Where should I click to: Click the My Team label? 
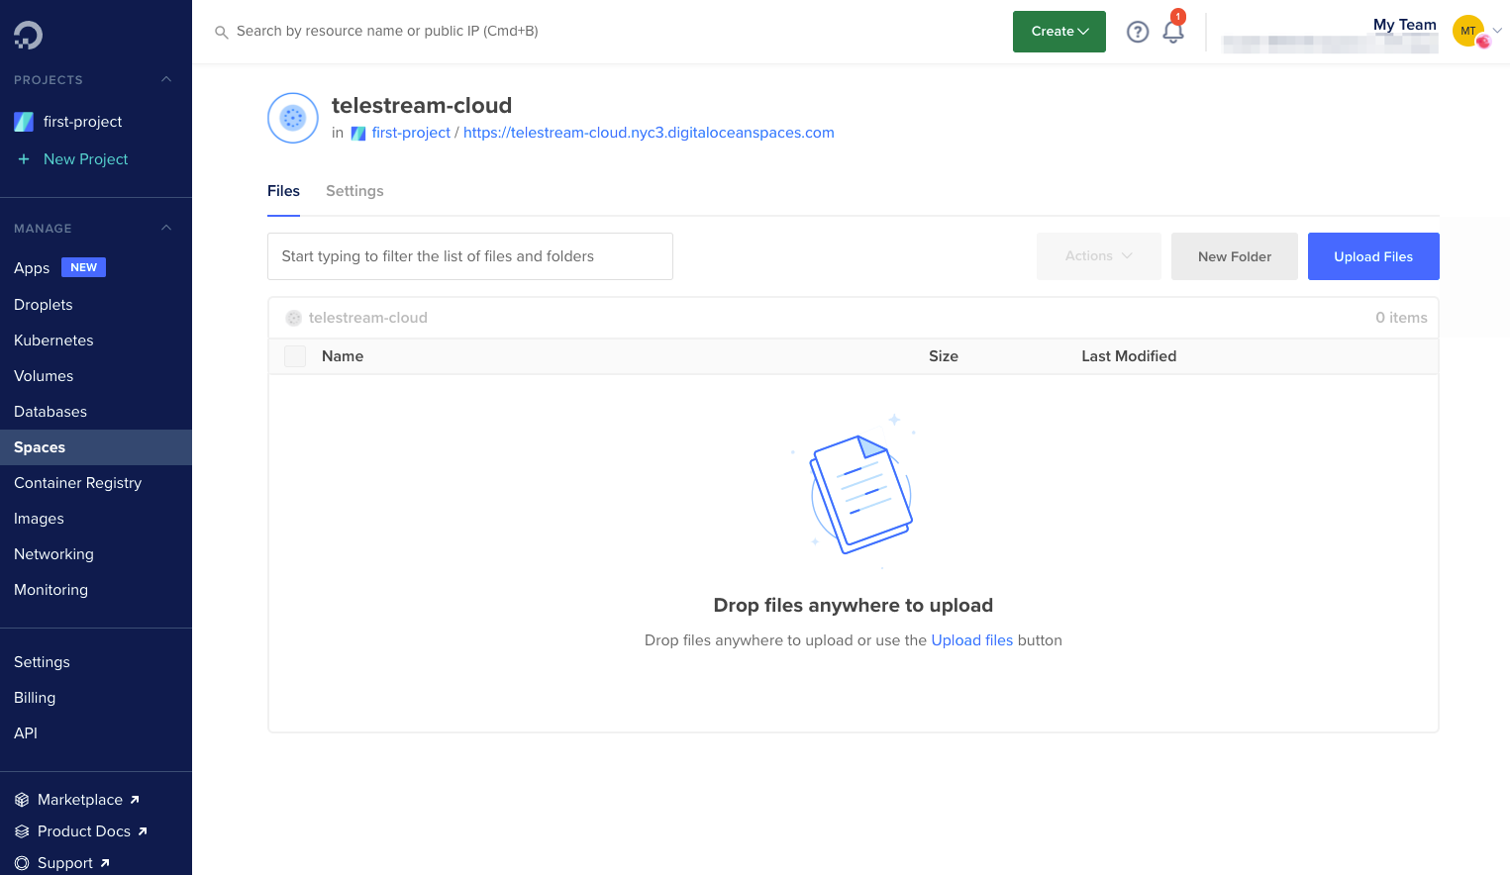(1404, 25)
